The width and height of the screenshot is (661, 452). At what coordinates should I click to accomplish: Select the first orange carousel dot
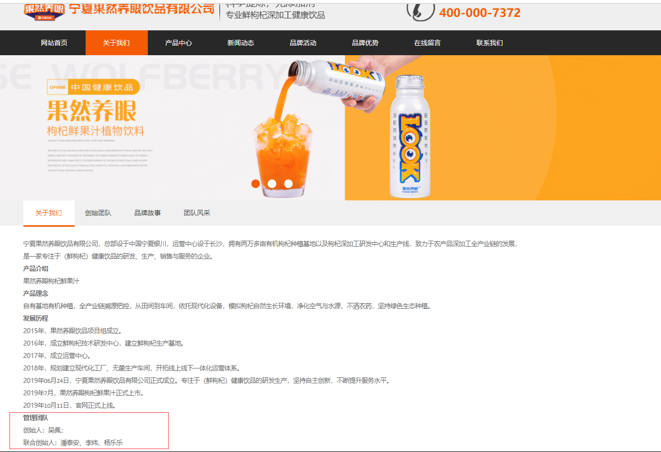(255, 183)
